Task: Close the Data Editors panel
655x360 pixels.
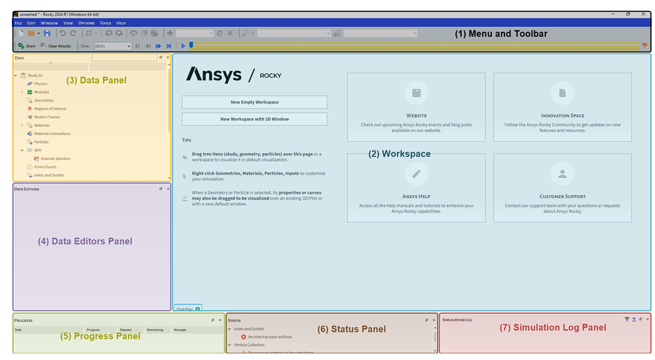Action: [x=168, y=189]
